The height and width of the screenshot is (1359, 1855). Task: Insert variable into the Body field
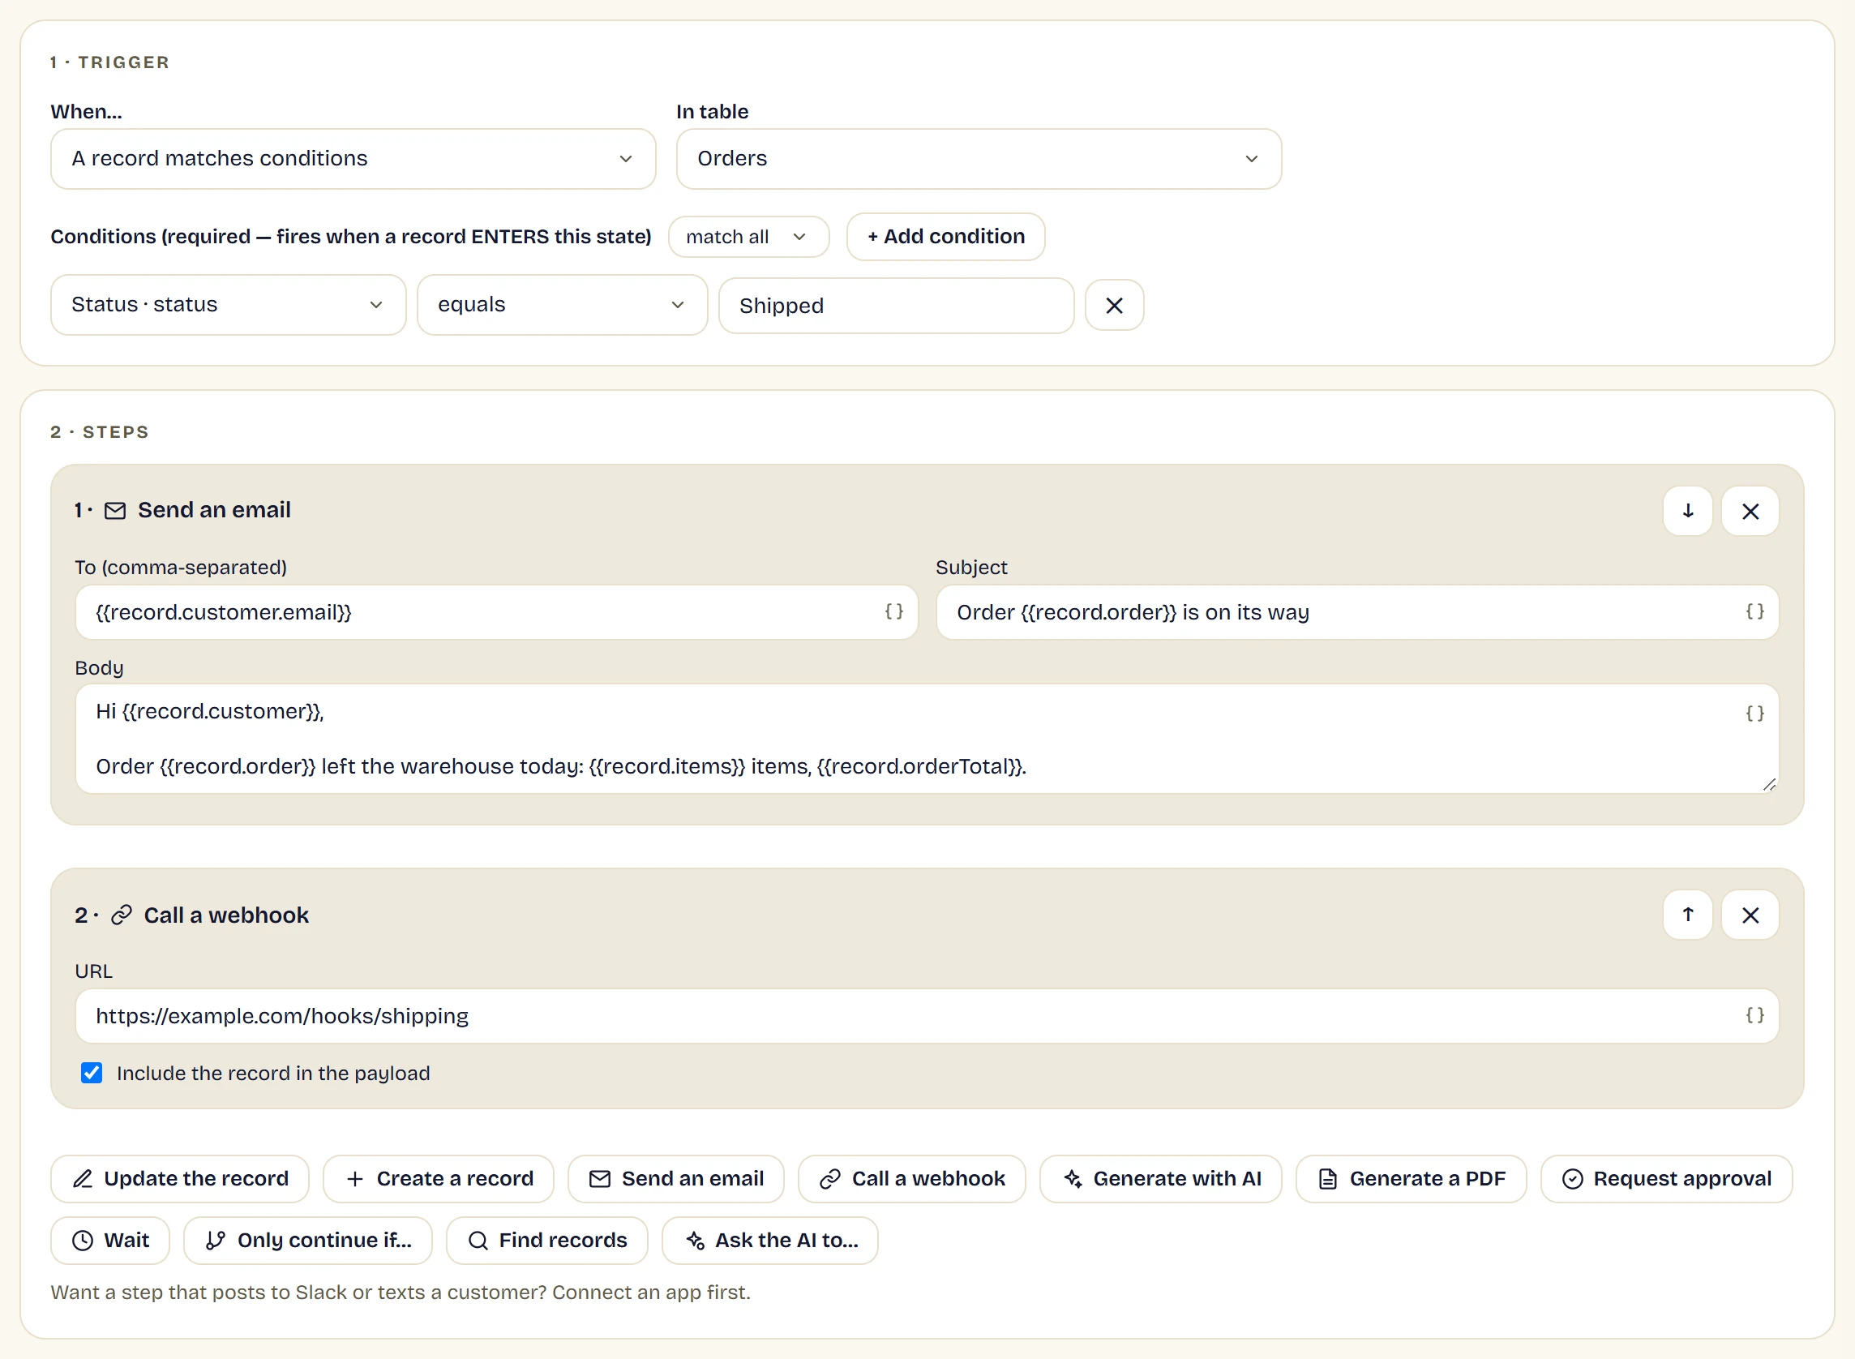(x=1754, y=714)
